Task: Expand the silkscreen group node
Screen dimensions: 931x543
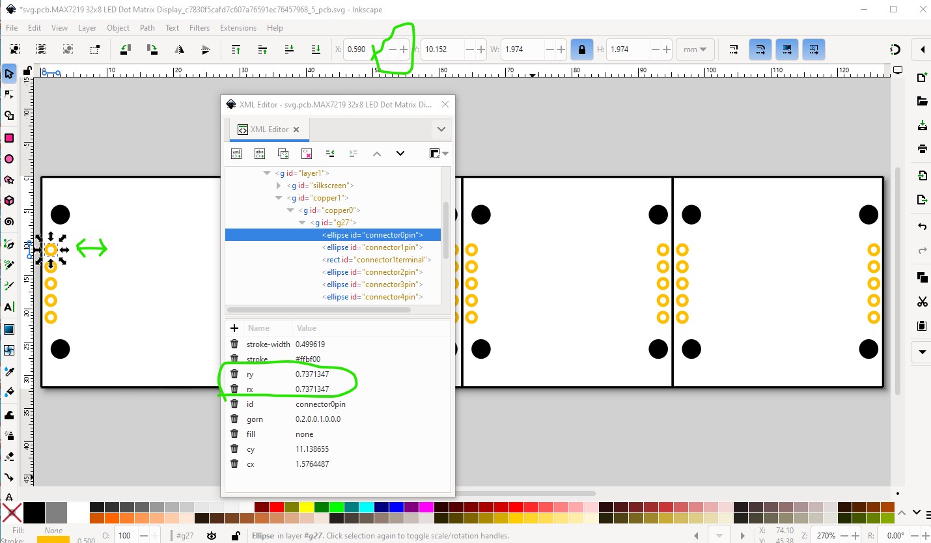Action: point(279,186)
